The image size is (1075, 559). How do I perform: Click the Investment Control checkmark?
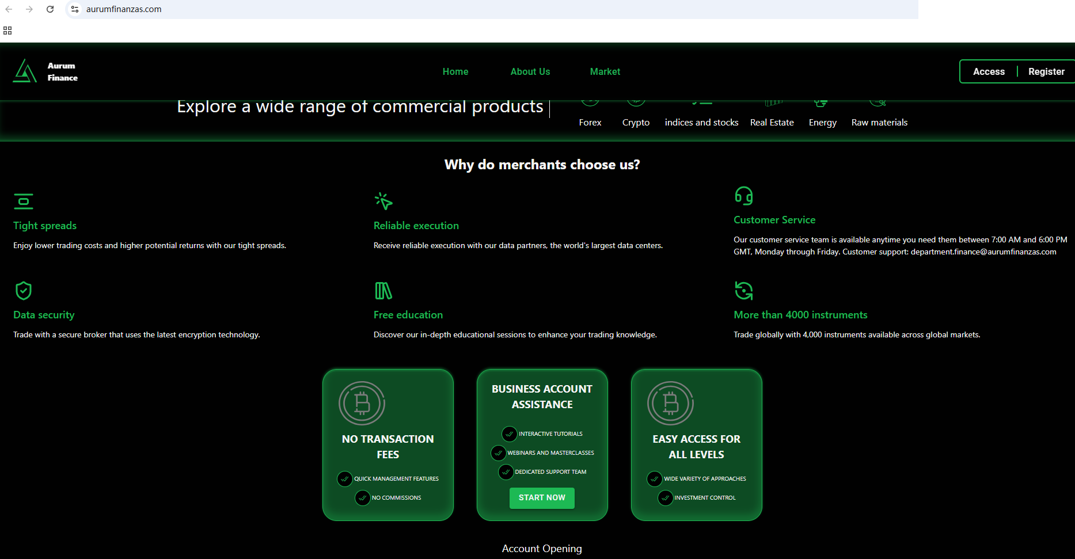(x=665, y=498)
